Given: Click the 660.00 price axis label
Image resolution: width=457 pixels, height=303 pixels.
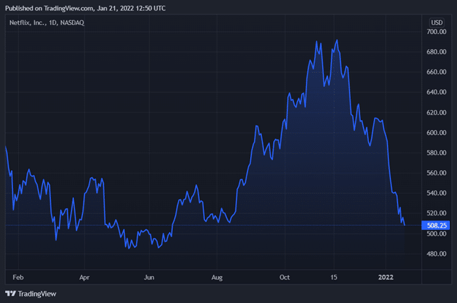Looking at the screenshot, I should point(436,72).
